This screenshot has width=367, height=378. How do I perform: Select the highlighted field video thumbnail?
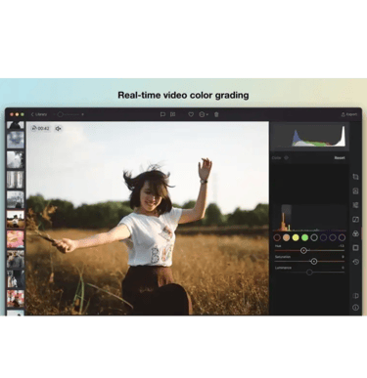point(16,219)
